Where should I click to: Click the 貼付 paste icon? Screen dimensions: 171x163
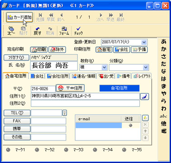23,31
